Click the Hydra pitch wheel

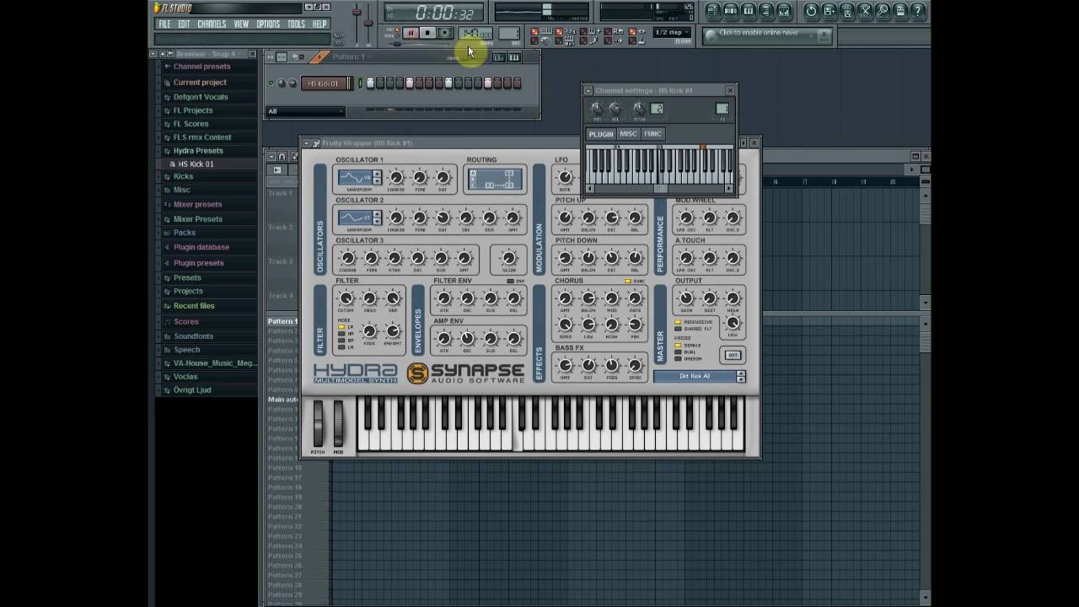pos(318,422)
